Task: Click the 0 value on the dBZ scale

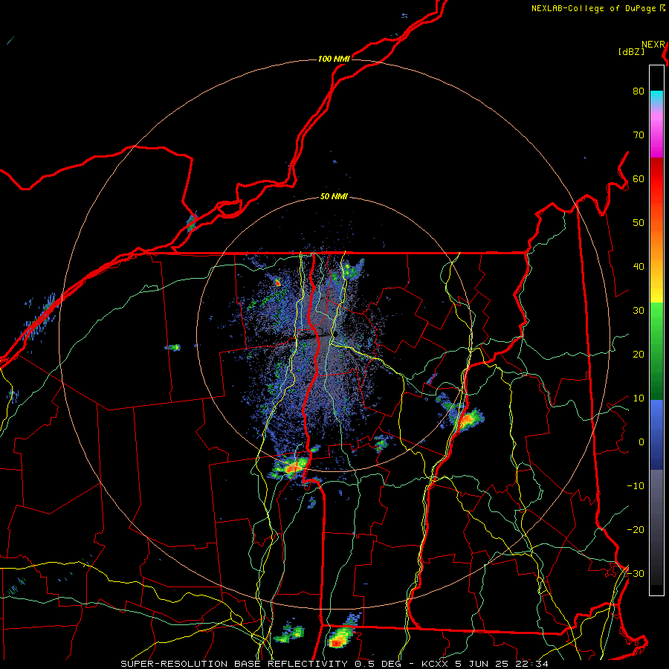Action: [641, 442]
